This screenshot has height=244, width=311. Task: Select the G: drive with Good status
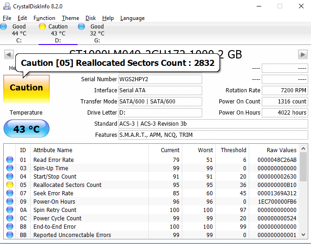[x=97, y=33]
